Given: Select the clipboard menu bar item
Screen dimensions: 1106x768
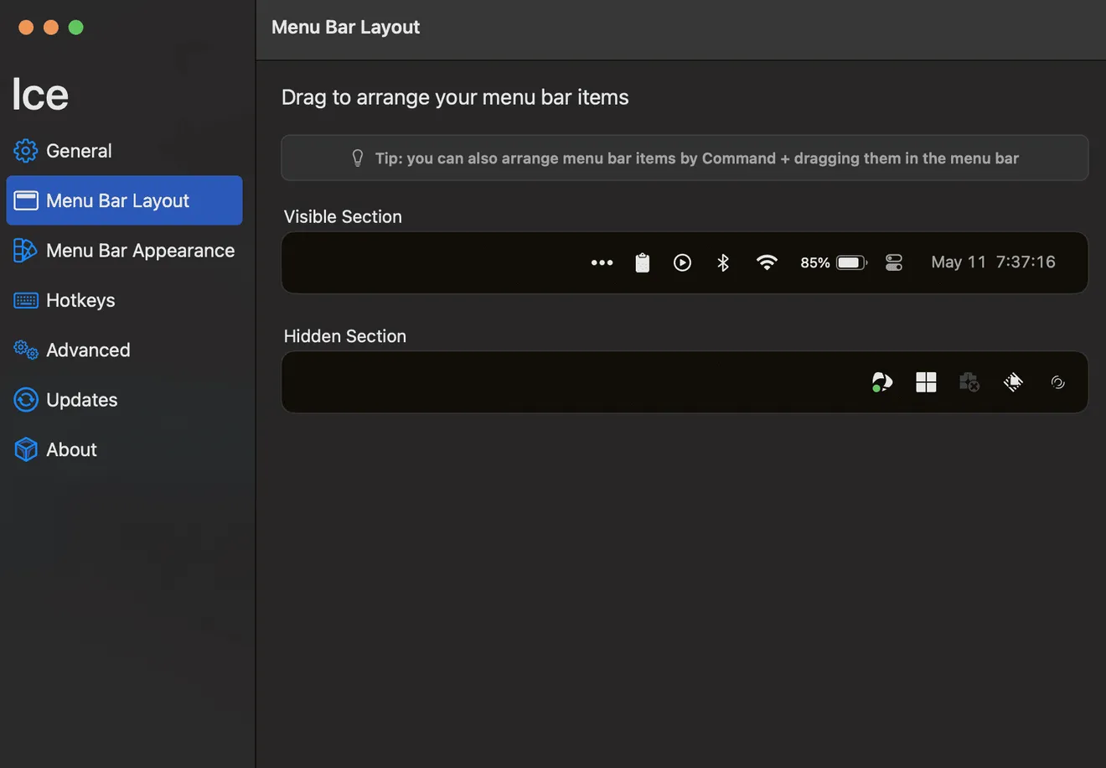Looking at the screenshot, I should pos(643,262).
